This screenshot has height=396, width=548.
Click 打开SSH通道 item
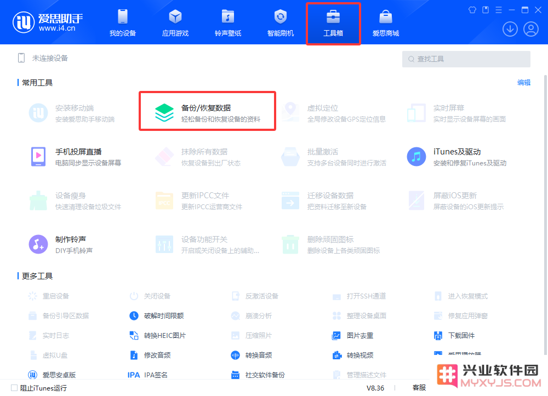359,296
